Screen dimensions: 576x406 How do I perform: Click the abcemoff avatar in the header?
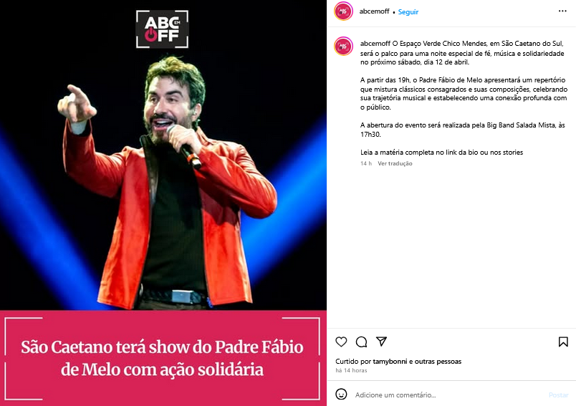click(343, 11)
